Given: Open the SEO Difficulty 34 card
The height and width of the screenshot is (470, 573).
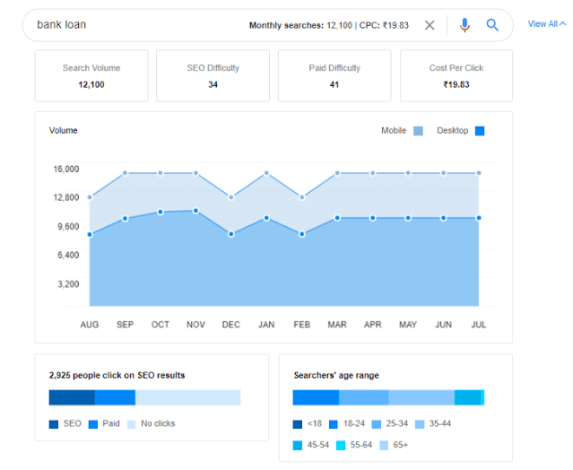Looking at the screenshot, I should [213, 75].
